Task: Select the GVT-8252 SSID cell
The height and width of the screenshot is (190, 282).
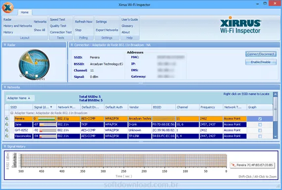Action: coord(23,130)
